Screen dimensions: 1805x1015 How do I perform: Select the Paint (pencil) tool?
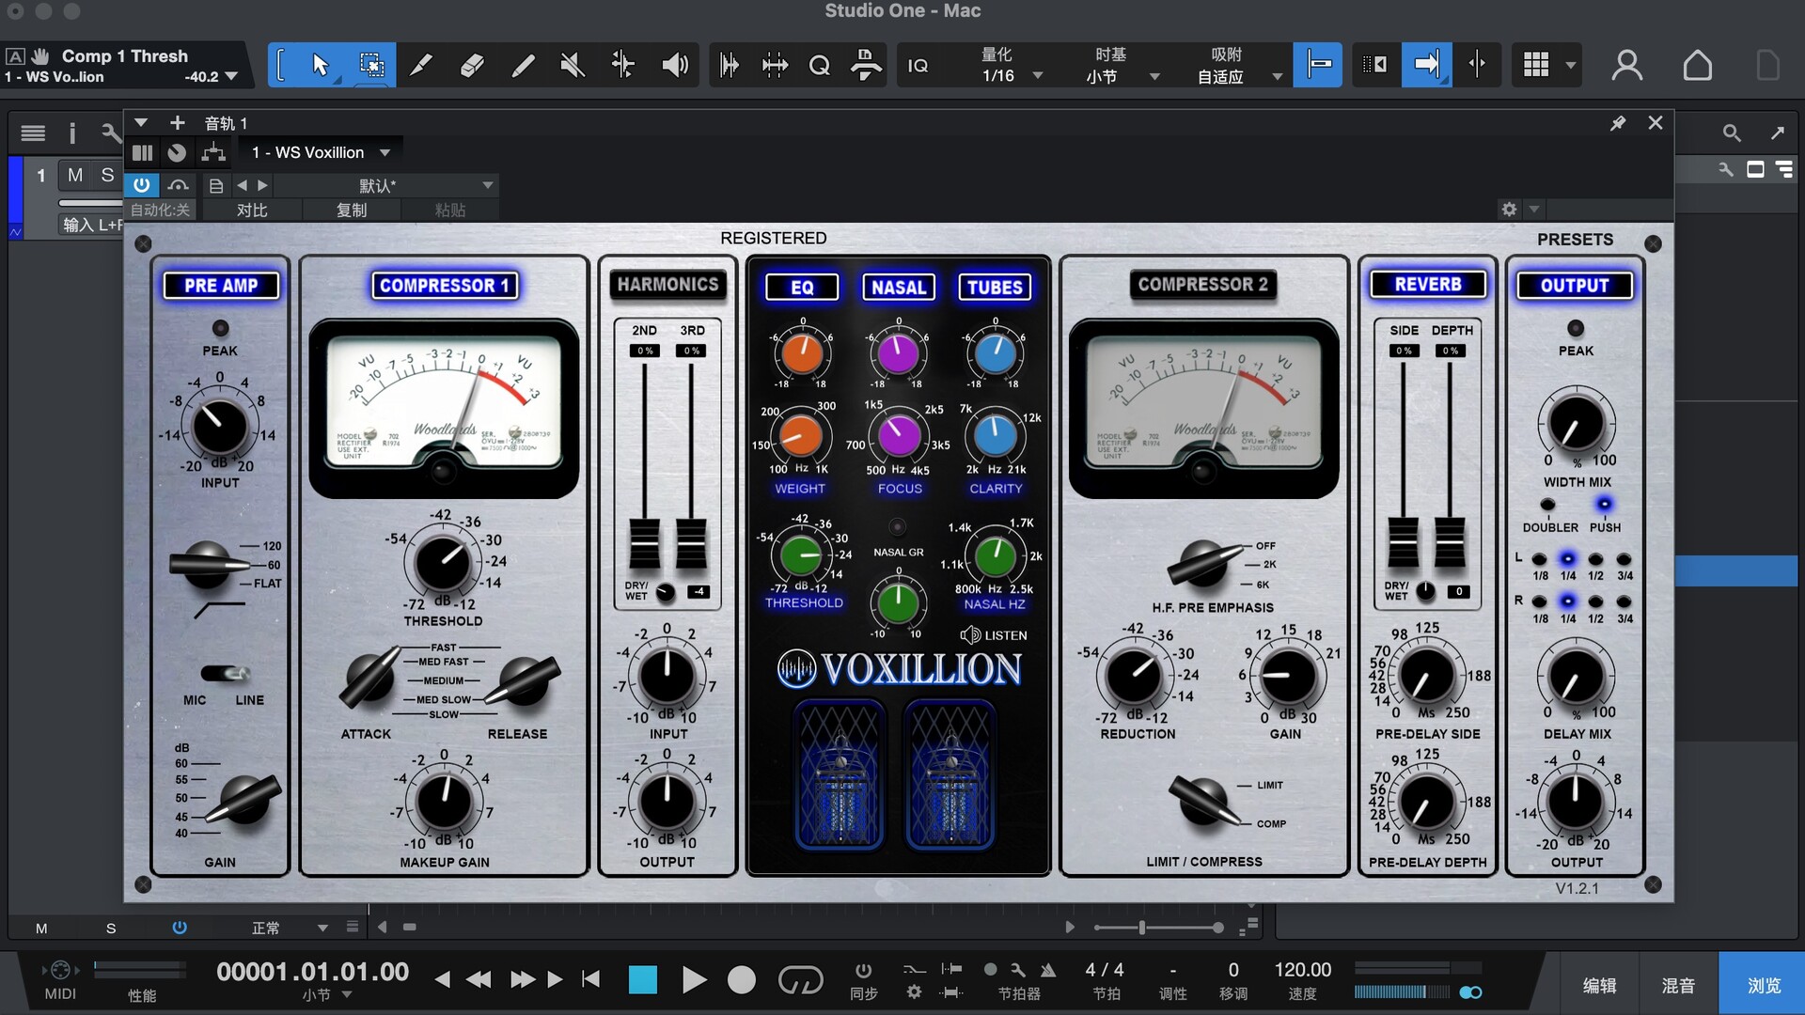tap(523, 65)
